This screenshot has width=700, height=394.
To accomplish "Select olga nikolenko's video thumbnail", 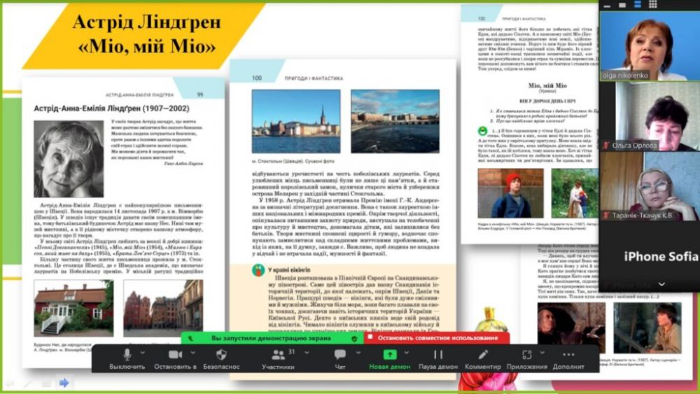I will click(649, 44).
